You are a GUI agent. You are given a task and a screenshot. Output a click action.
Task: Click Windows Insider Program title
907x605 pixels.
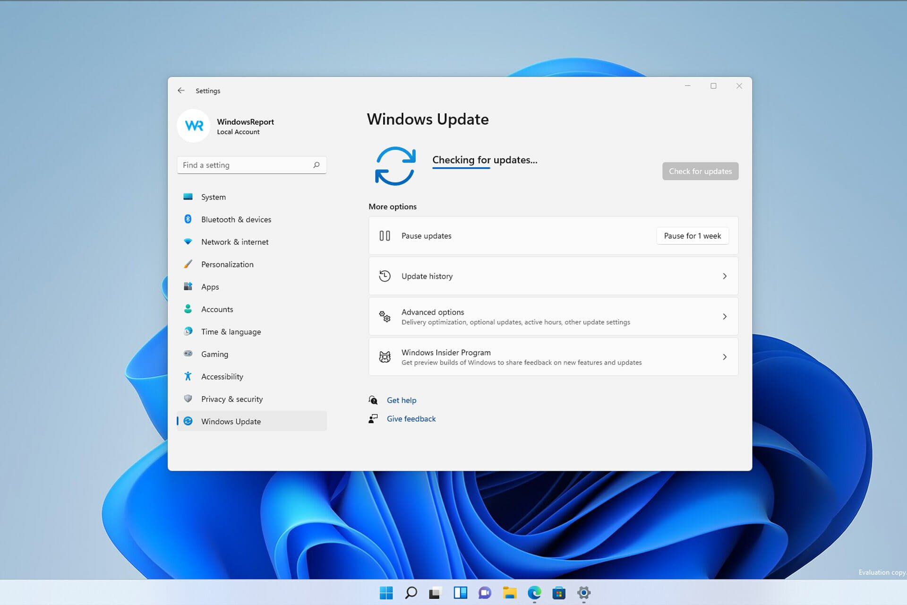tap(446, 353)
